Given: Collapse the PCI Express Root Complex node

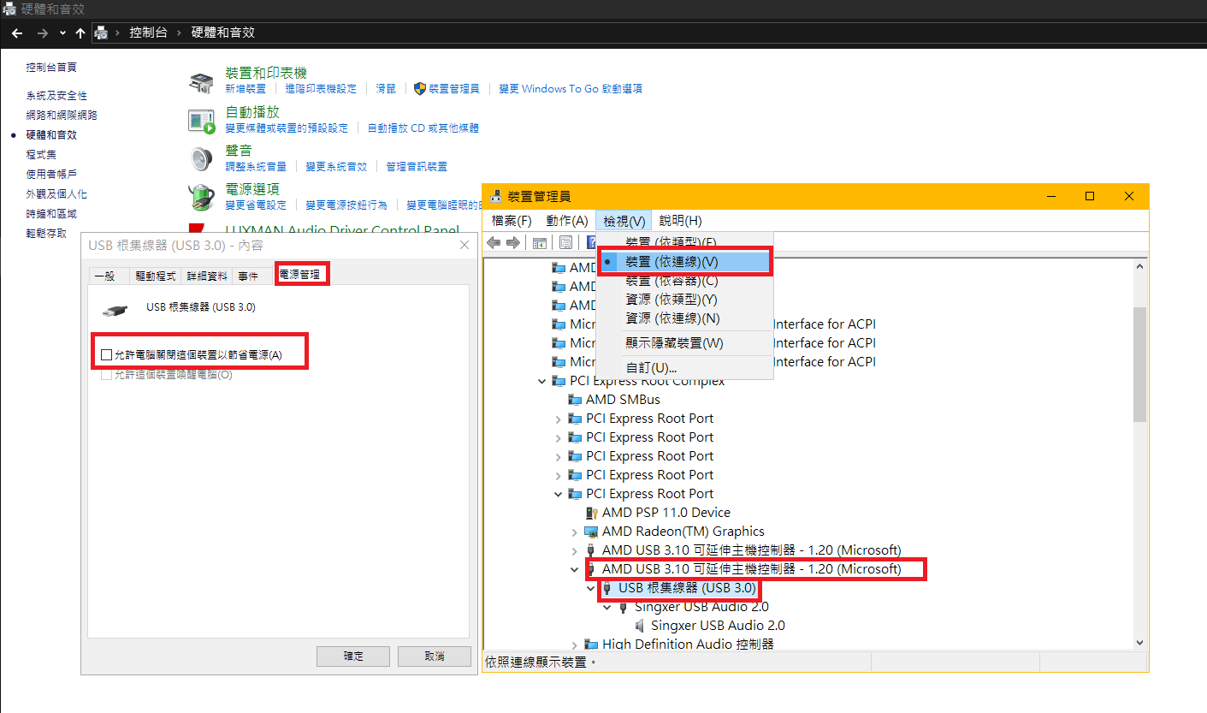Looking at the screenshot, I should (542, 381).
